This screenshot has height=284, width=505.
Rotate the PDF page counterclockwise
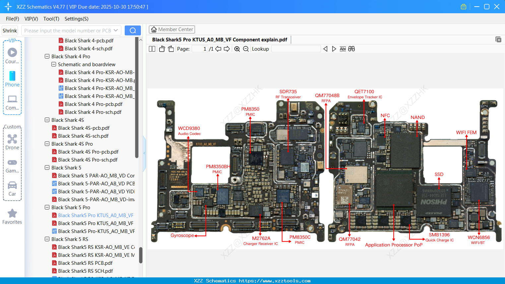click(x=161, y=48)
